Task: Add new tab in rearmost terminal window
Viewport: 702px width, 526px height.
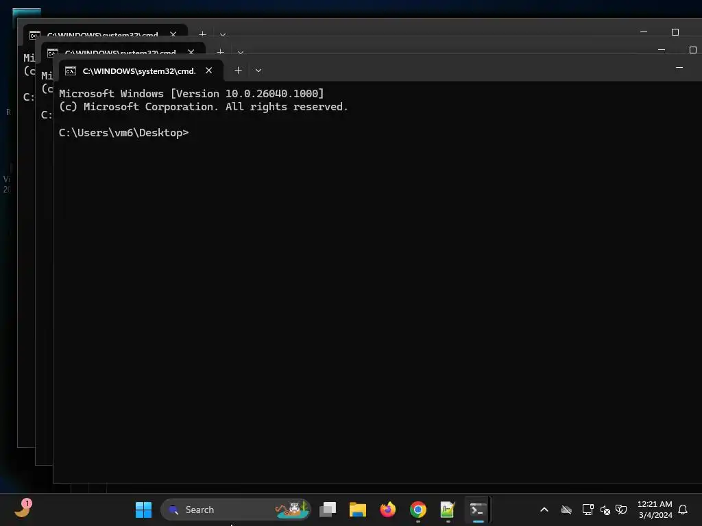Action: point(202,34)
